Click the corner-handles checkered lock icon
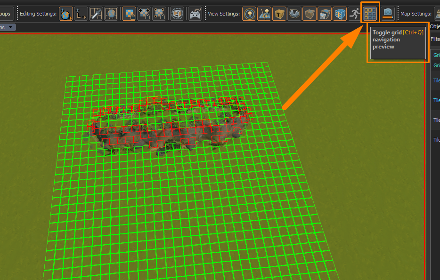This screenshot has width=440, height=280. (x=159, y=14)
